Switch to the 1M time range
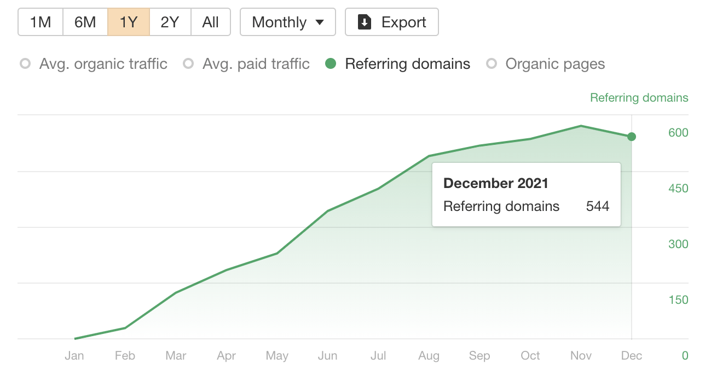 point(40,22)
